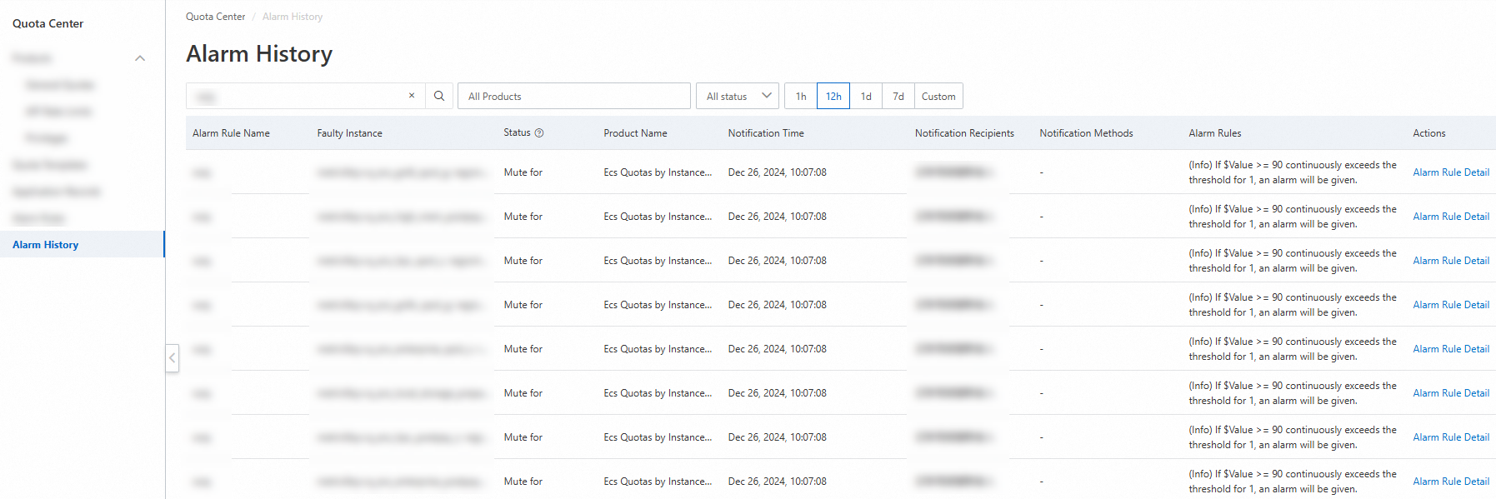1496x499 pixels.
Task: Select the 1h time range
Action: (801, 96)
